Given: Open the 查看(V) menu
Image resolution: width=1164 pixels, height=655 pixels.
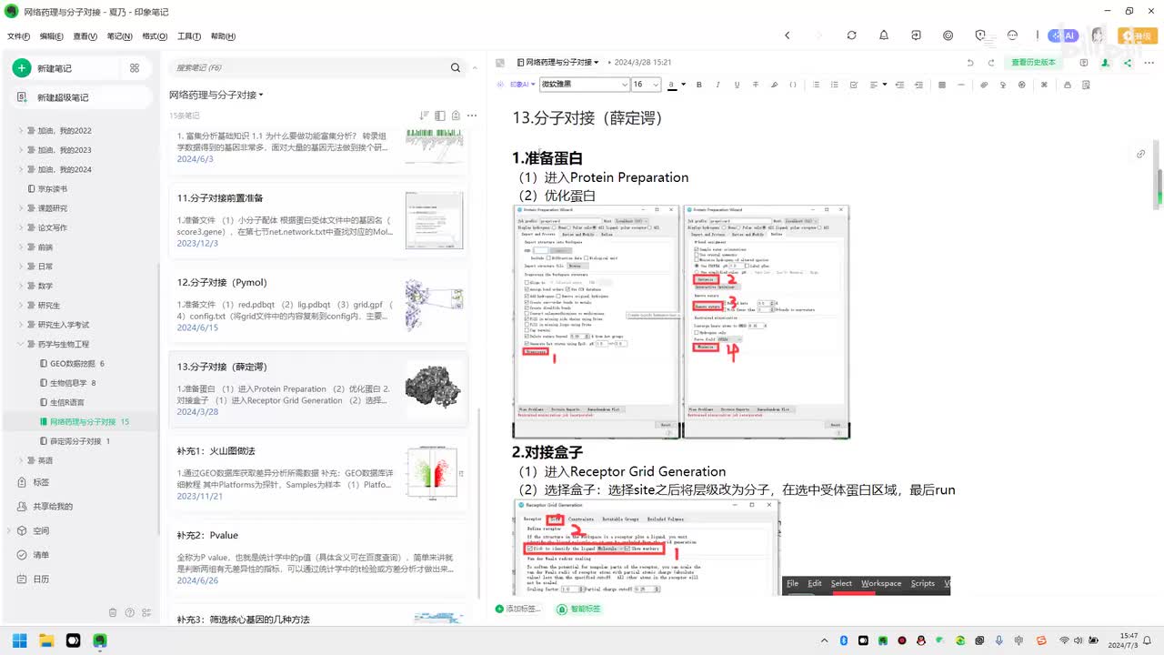Looking at the screenshot, I should (85, 36).
